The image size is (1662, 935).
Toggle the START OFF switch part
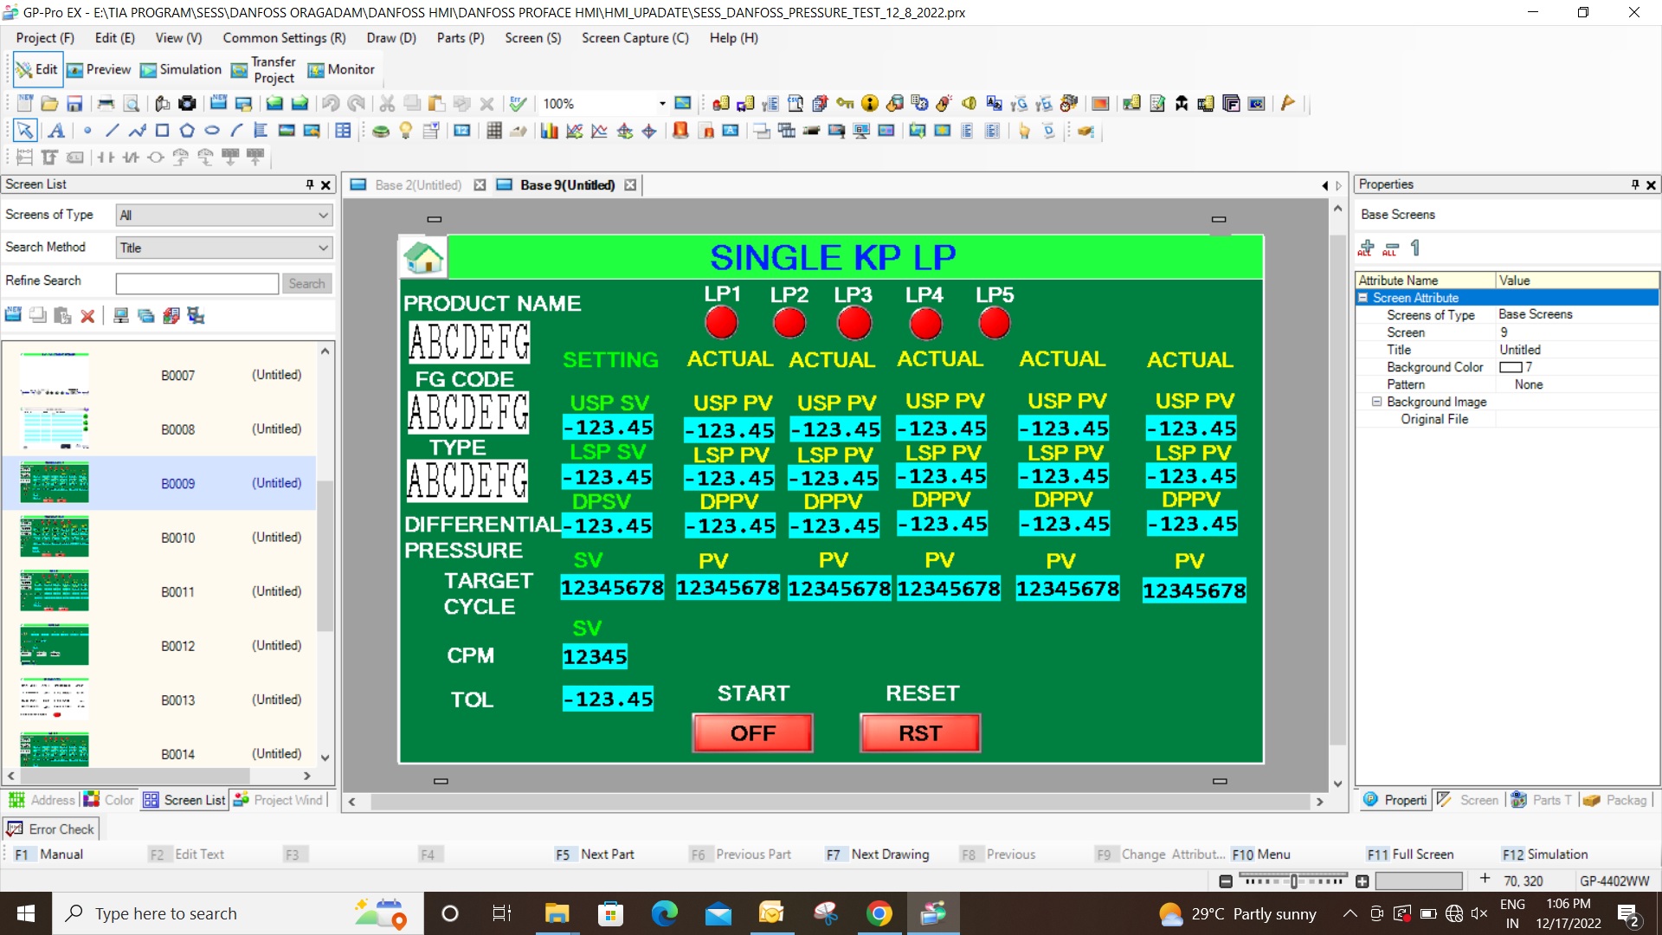click(x=752, y=733)
